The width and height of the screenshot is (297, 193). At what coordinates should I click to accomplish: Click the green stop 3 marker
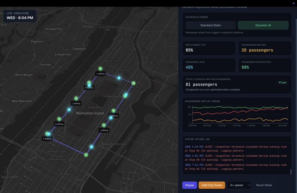[76, 98]
